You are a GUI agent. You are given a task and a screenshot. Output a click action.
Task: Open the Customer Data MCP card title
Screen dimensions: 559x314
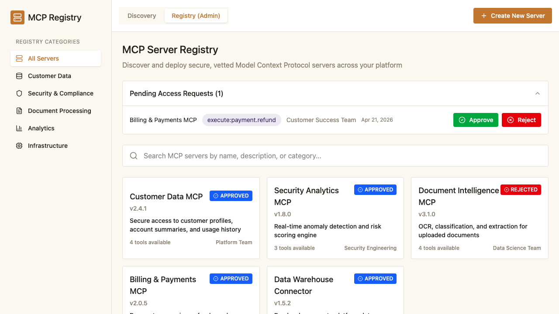166,197
